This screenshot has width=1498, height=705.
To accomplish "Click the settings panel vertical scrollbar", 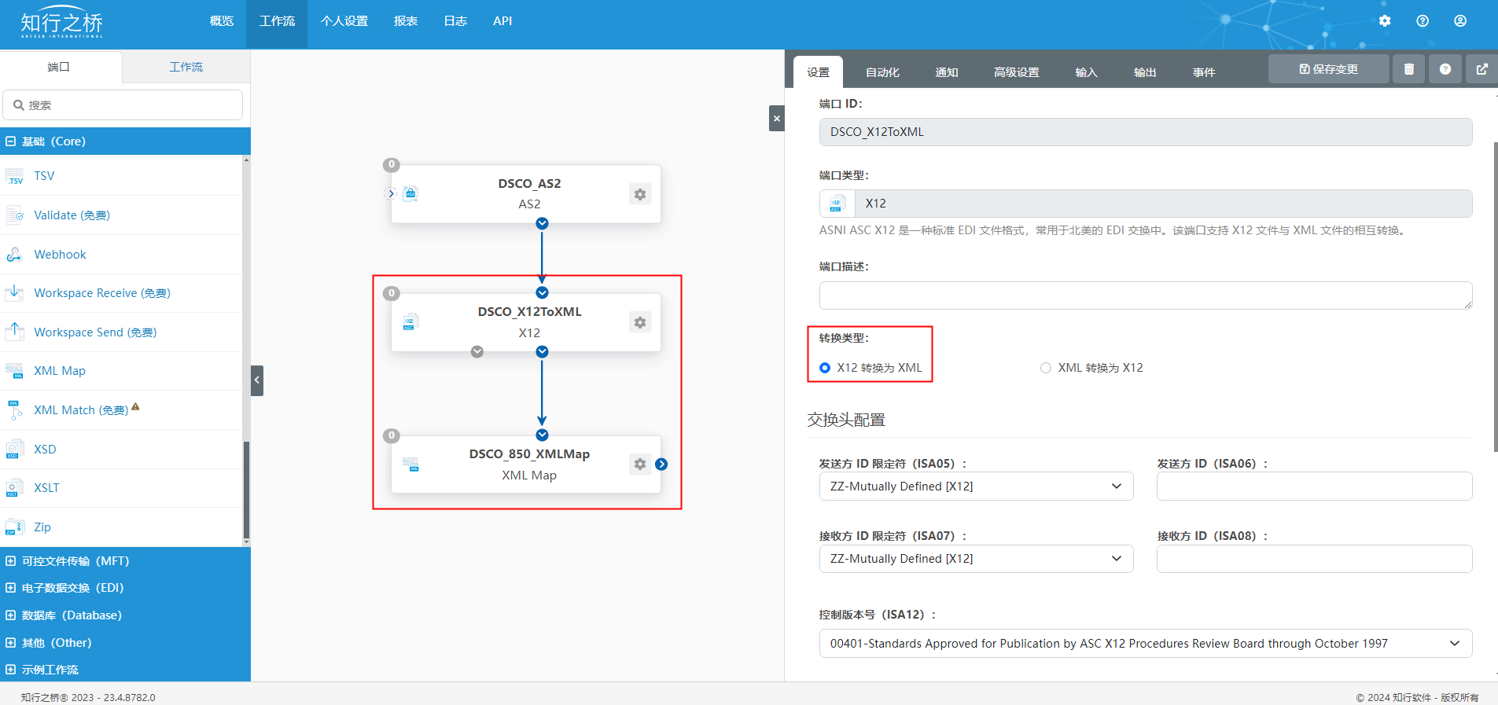I will pos(1496,297).
